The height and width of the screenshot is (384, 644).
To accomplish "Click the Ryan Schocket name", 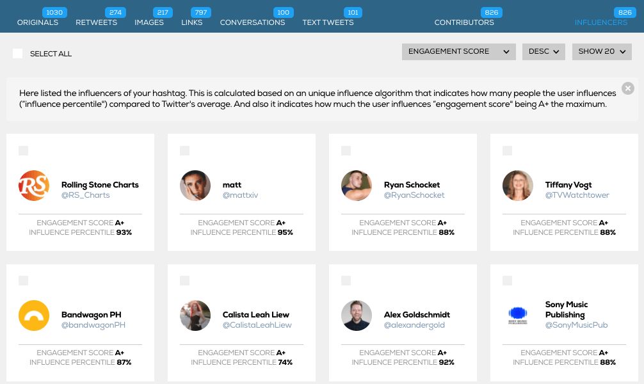I will [x=412, y=185].
